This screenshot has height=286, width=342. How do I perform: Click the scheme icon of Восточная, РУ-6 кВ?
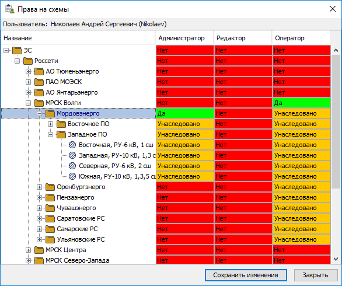[72, 145]
